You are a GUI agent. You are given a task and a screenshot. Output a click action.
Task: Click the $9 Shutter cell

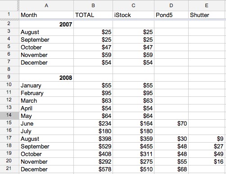coord(207,139)
